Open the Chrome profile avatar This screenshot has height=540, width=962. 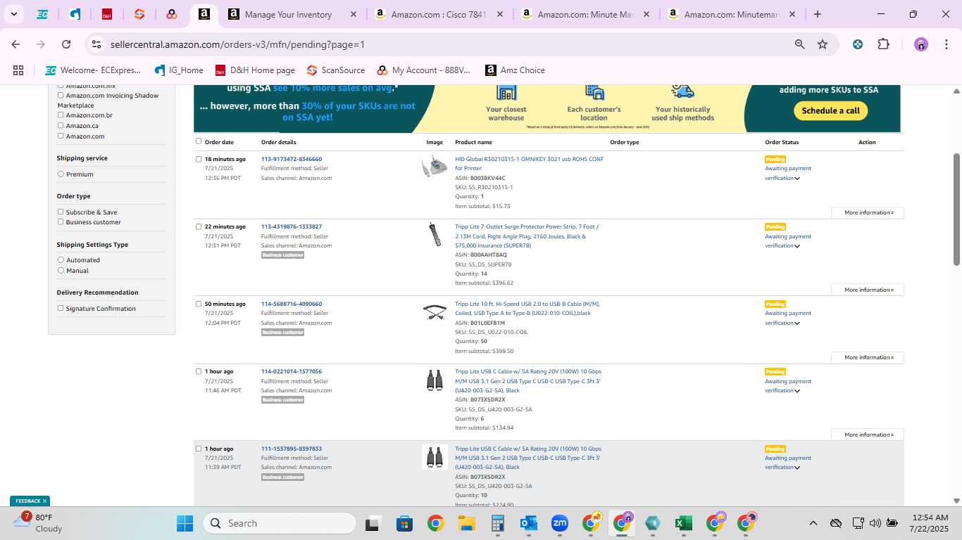(x=921, y=44)
